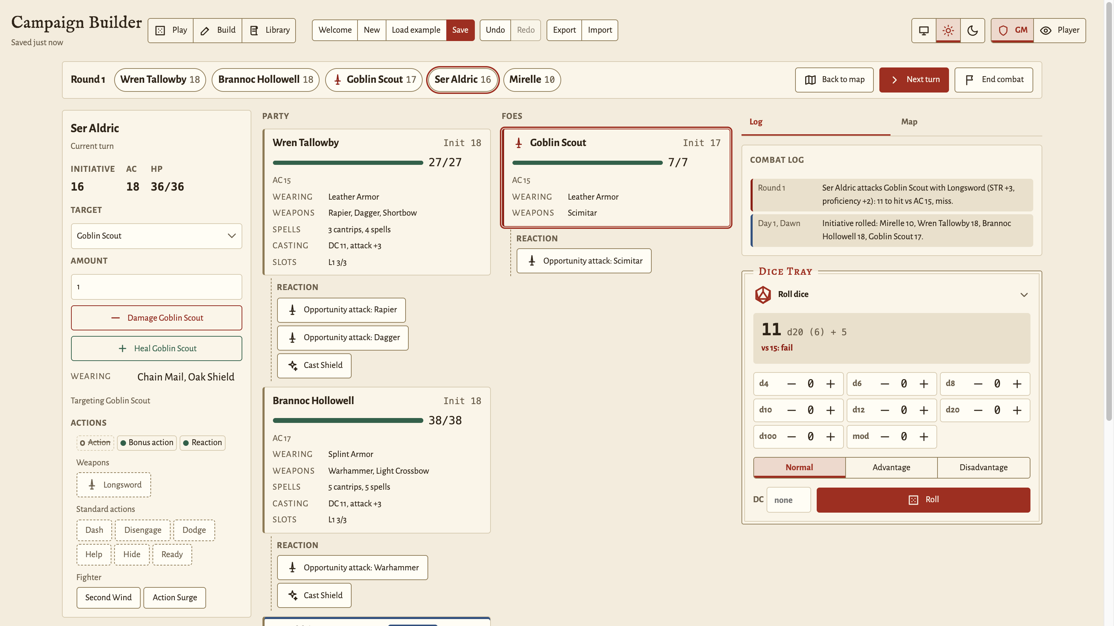Viewport: 1114px width, 626px height.
Task: Click the Next turn button
Action: point(914,80)
